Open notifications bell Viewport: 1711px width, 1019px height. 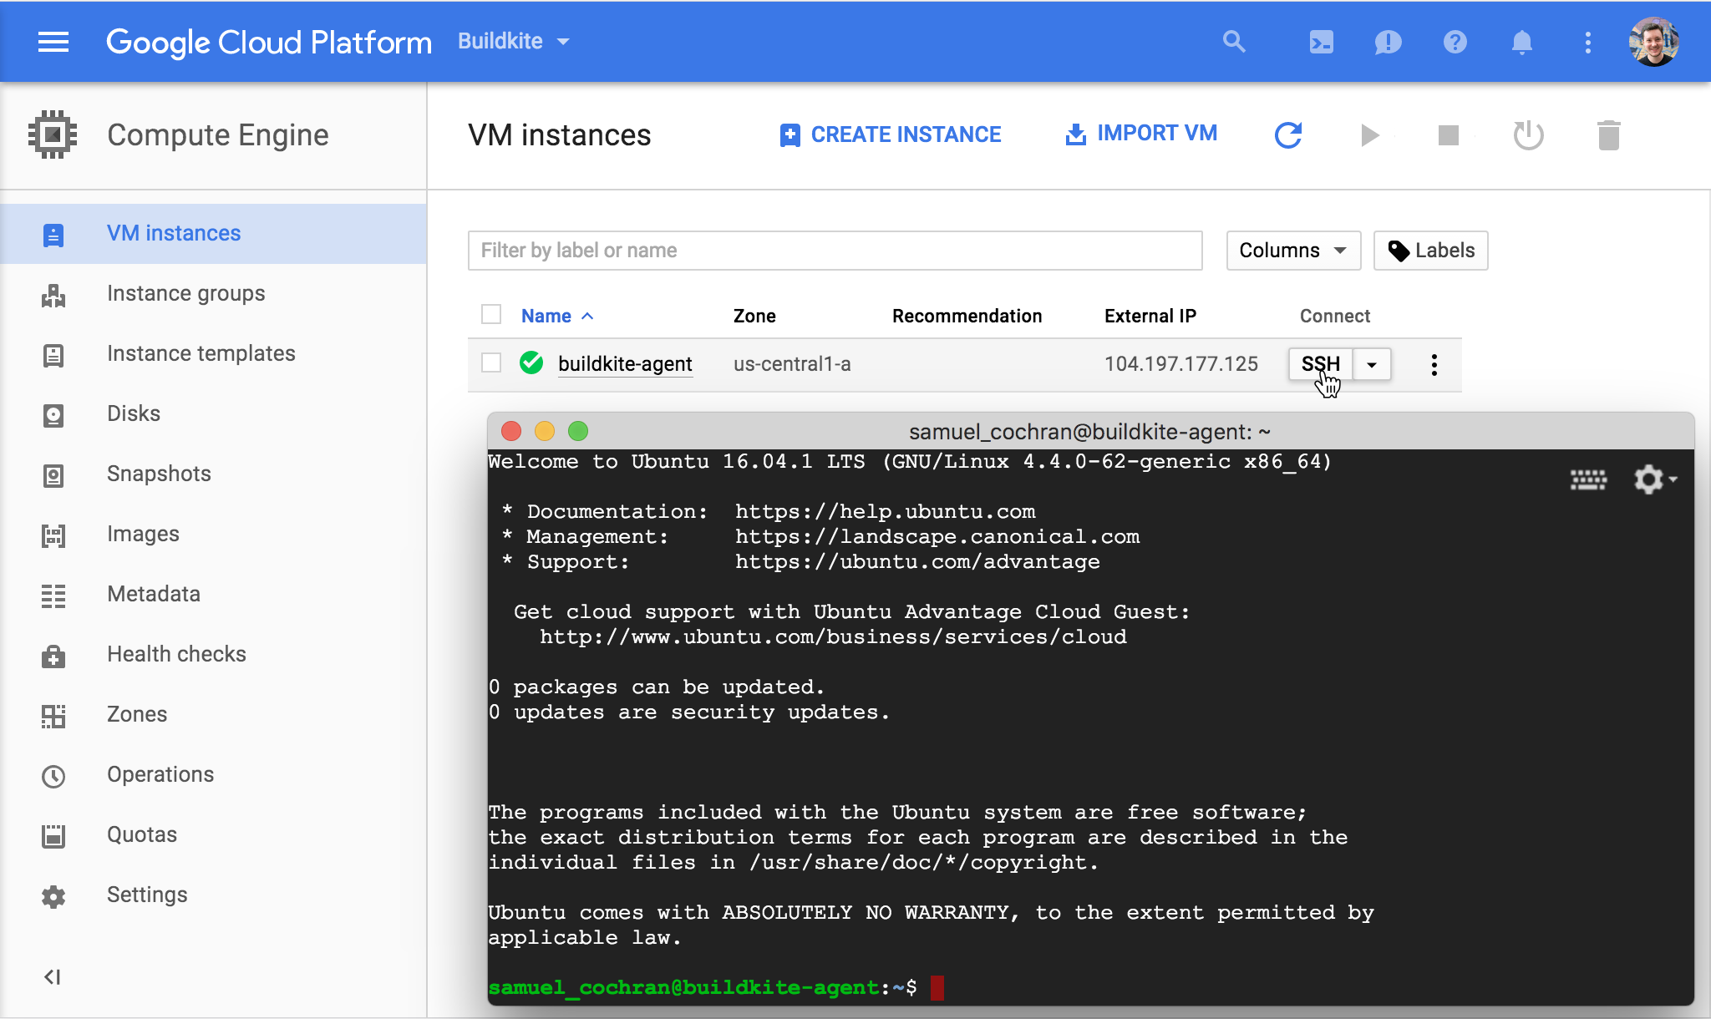pyautogui.click(x=1521, y=42)
